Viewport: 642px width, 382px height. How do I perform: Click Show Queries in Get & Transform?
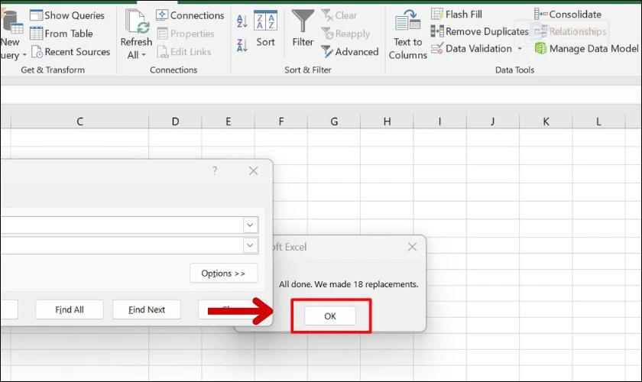67,15
